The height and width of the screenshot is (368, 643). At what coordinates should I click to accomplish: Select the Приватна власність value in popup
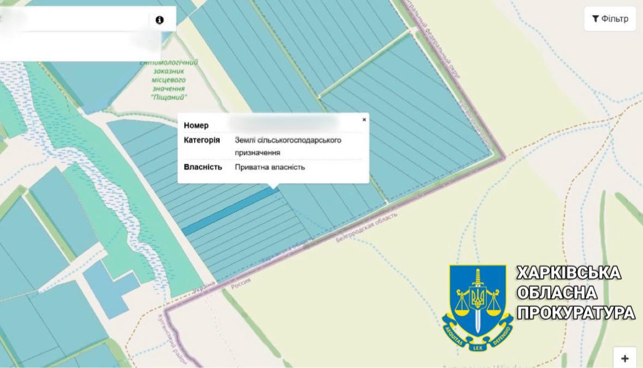click(x=270, y=167)
